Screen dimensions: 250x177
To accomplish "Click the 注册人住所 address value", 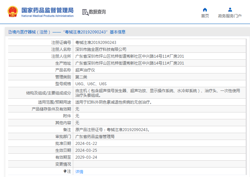I will tap(130, 56).
